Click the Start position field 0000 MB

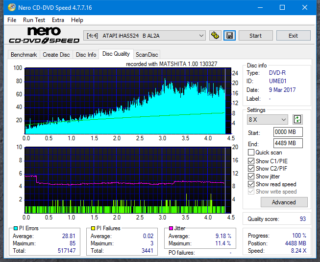coord(288,132)
